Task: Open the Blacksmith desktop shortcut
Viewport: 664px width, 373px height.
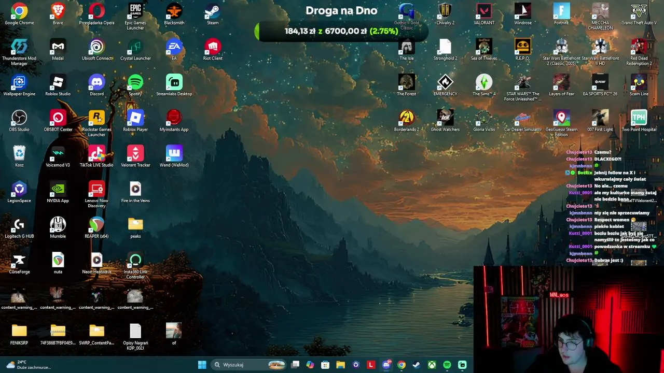Action: pyautogui.click(x=174, y=14)
